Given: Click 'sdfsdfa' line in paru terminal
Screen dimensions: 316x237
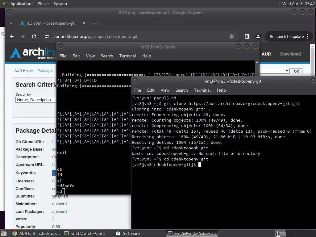Looking at the screenshot, I should click(x=66, y=186).
